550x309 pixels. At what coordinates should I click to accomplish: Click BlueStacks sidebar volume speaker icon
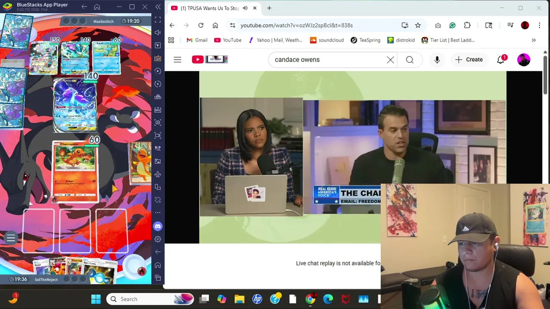click(x=158, y=33)
